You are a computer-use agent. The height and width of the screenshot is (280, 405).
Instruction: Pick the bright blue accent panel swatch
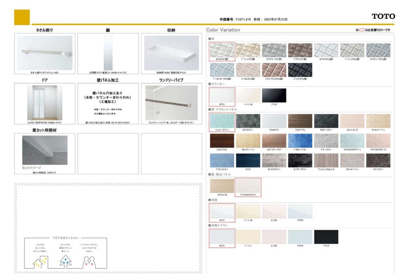(x=300, y=141)
